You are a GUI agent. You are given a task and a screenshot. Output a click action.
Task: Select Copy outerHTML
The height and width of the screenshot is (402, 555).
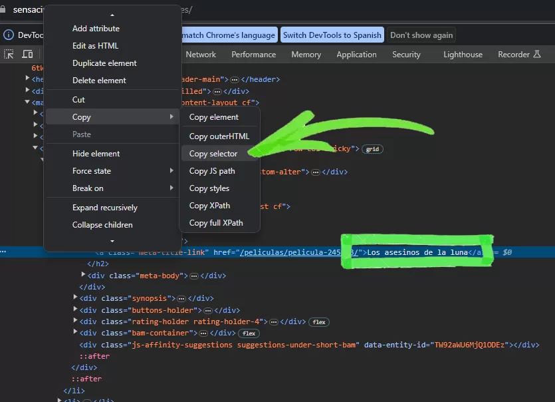(219, 136)
